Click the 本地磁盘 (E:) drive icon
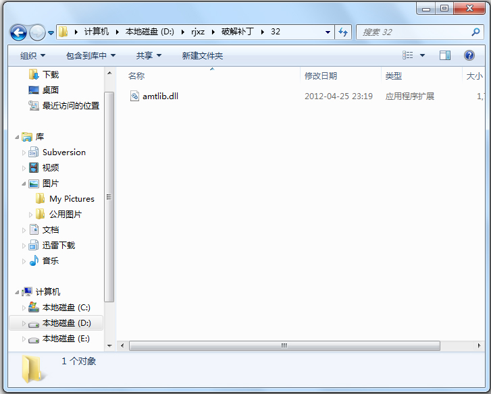This screenshot has width=491, height=394. 34,339
